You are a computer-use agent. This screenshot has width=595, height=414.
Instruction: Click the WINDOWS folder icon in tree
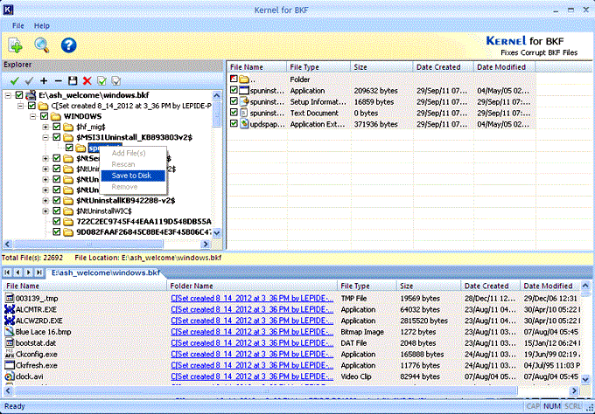coord(56,116)
